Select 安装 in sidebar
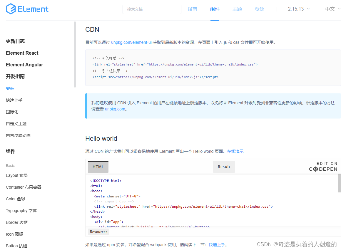Image resolution: width=341 pixels, height=250 pixels. click(10, 88)
